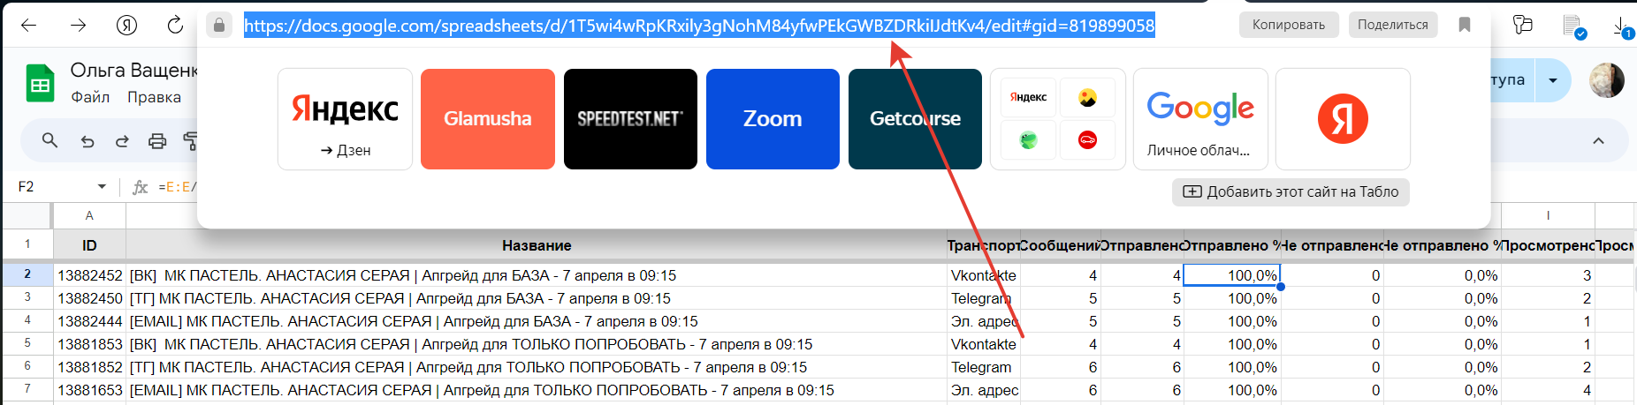This screenshot has width=1637, height=405.
Task: Click the lock site security icon
Action: (219, 25)
